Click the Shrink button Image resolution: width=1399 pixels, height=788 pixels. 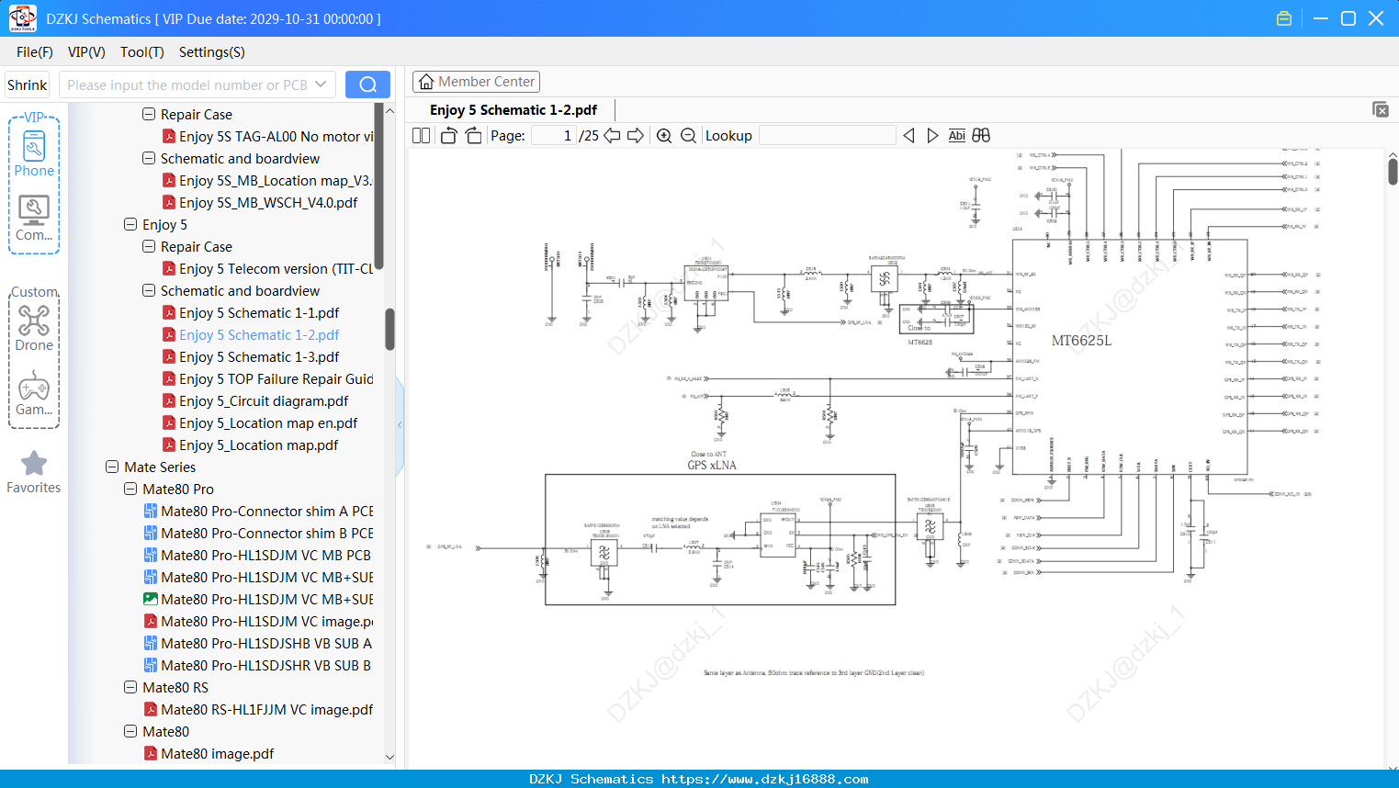[x=28, y=84]
